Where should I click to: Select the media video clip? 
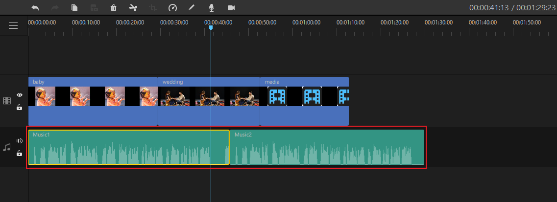pos(304,101)
